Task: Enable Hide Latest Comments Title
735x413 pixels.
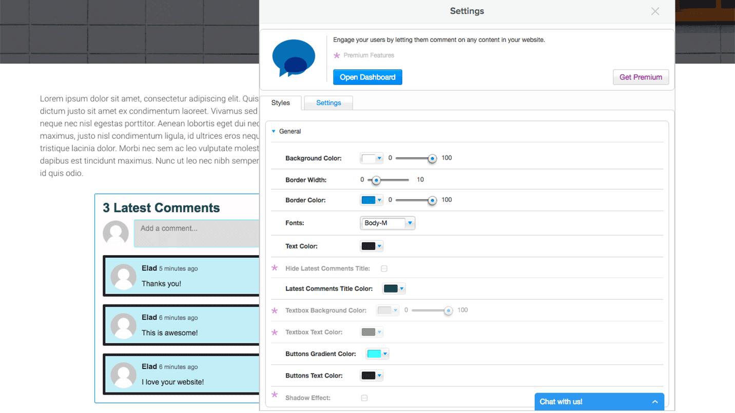Action: 384,268
